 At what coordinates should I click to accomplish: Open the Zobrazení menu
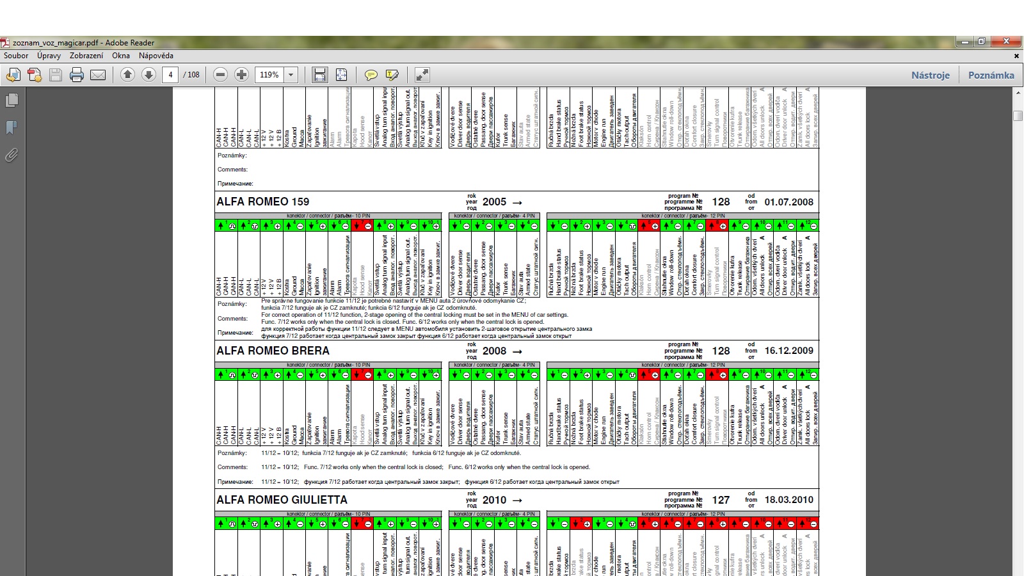pyautogui.click(x=86, y=56)
